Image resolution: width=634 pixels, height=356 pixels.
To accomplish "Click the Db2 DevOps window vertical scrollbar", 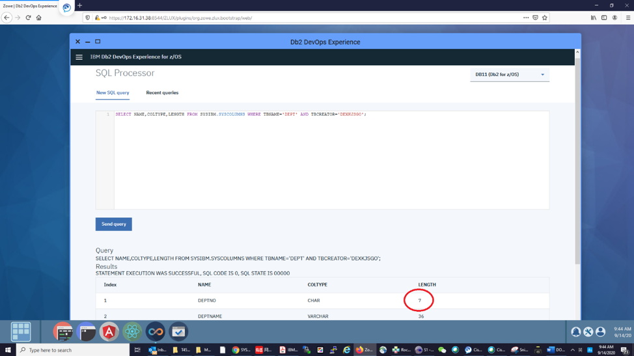I will 577,161.
